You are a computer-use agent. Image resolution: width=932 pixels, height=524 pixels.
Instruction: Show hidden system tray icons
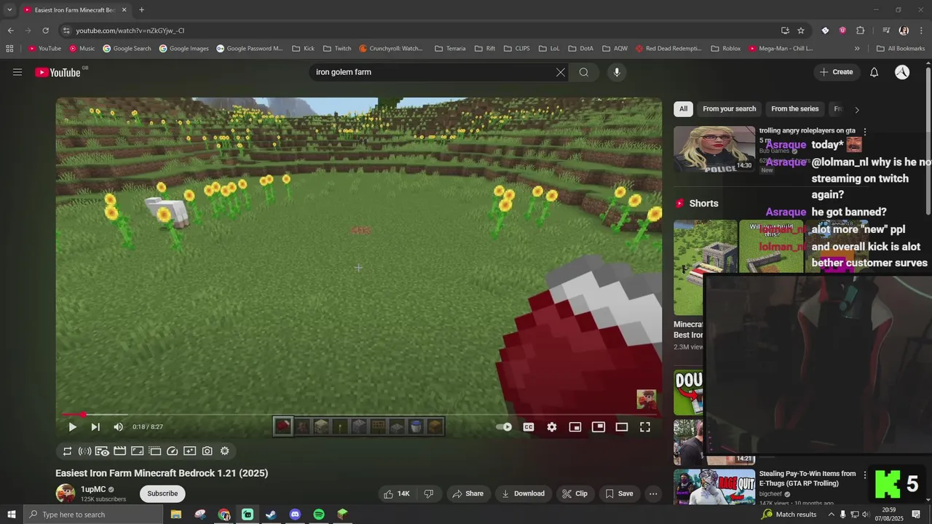click(x=831, y=515)
